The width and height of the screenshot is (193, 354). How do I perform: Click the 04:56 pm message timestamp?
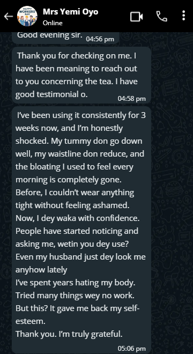click(x=100, y=39)
